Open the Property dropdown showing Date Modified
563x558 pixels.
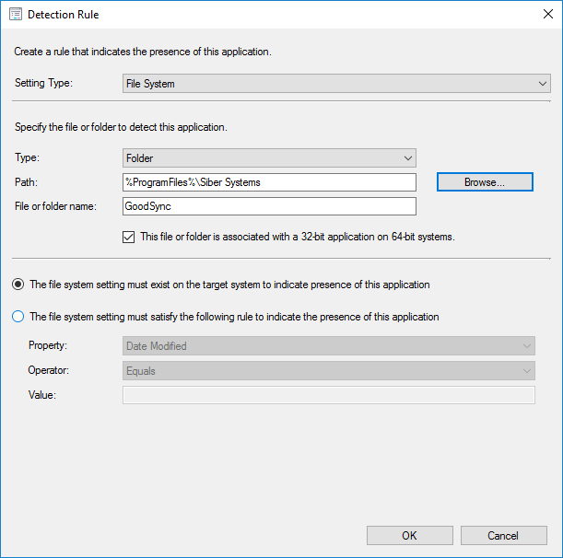click(328, 346)
